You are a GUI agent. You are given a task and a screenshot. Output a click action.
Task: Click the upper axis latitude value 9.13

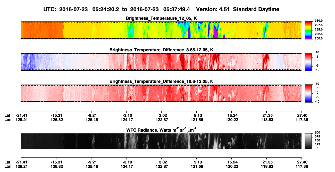pyautogui.click(x=198, y=116)
